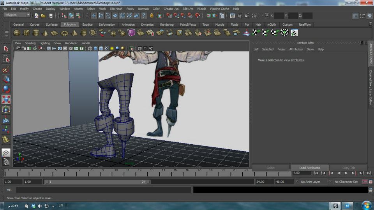Choose the Paint Selection tool
The image size is (374, 210).
6,69
